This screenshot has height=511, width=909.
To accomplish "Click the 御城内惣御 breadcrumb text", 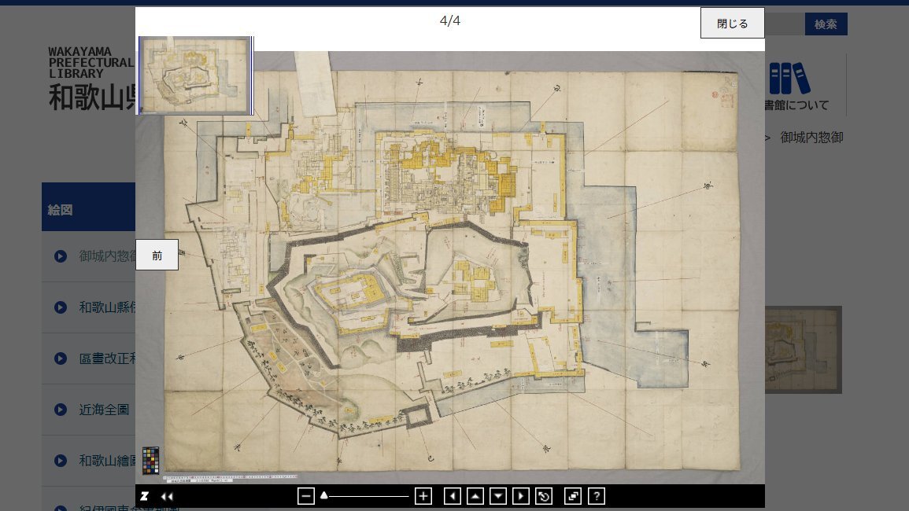I will pos(811,138).
